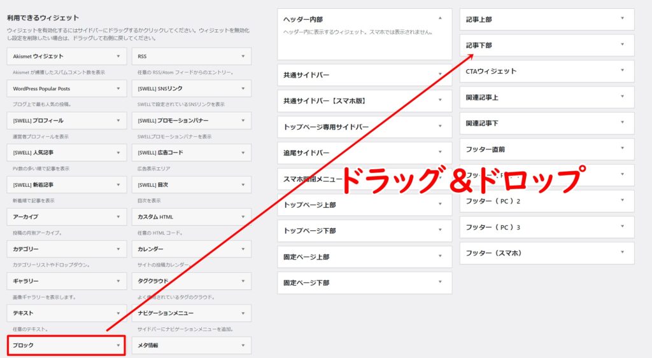Expand the ナビゲーションメニュー widget arrow
Image resolution: width=652 pixels, height=358 pixels.
tap(243, 313)
